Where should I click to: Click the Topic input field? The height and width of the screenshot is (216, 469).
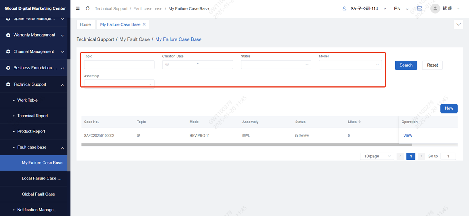[119, 65]
